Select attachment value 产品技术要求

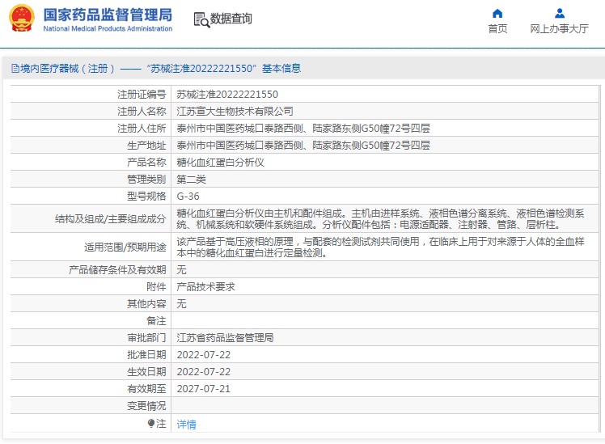click(x=205, y=286)
